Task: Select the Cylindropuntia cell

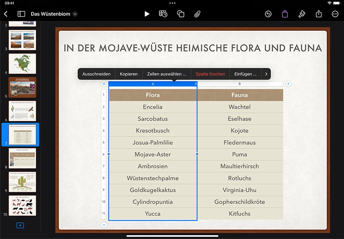Action: pyautogui.click(x=153, y=202)
